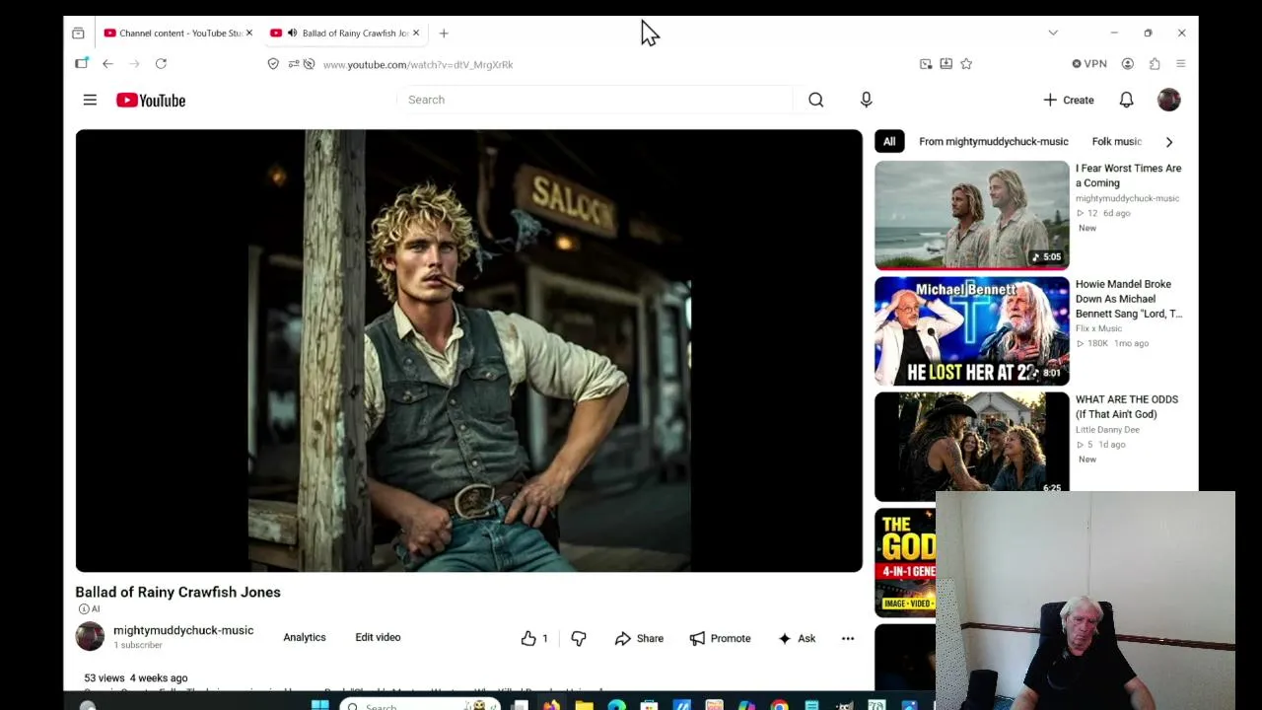Open File Explorer from the taskbar
This screenshot has height=710, width=1262.
point(584,705)
